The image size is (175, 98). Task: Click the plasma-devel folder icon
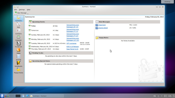[97, 28]
